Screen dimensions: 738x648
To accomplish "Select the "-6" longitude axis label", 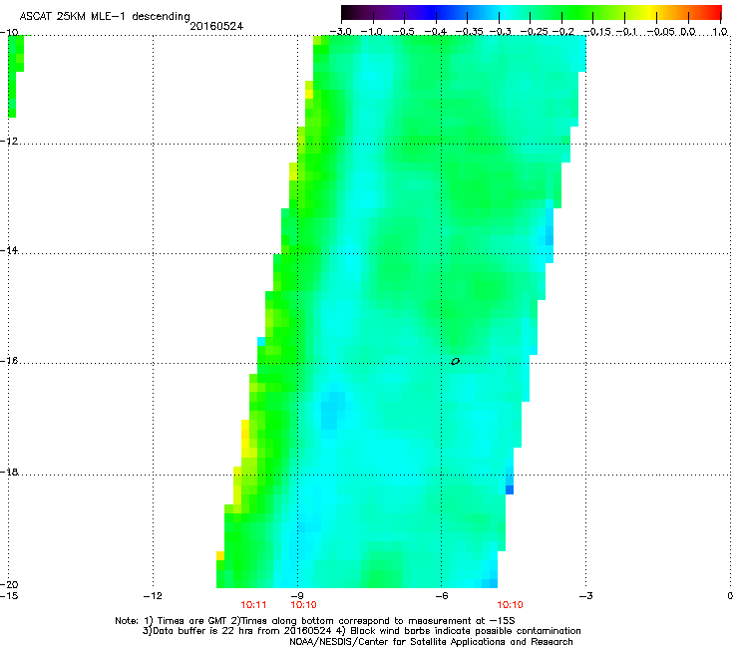I will [442, 596].
